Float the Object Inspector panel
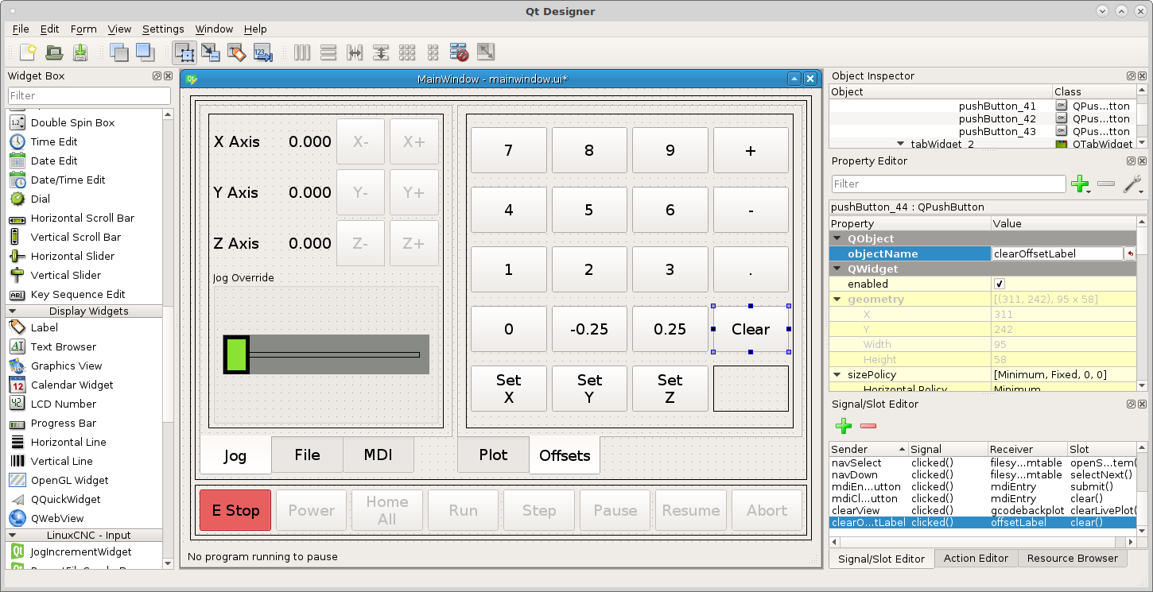1153x592 pixels. click(1131, 76)
